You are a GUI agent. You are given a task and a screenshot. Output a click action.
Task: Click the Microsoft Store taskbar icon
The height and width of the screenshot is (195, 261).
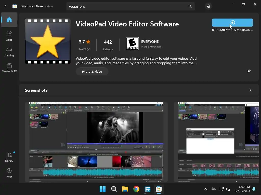pyautogui.click(x=159, y=189)
